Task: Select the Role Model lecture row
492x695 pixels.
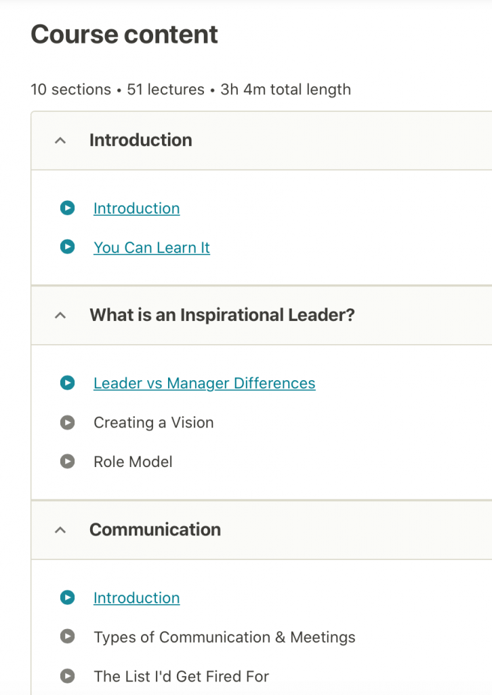Action: pos(133,462)
